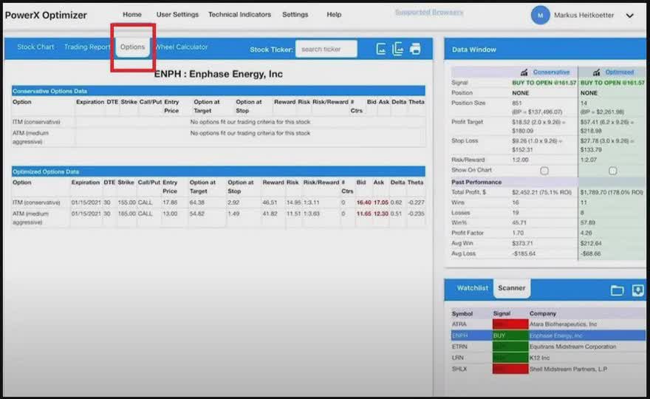Click the Ask value 17.05
Viewport: 650px width, 399px height.
[381, 202]
